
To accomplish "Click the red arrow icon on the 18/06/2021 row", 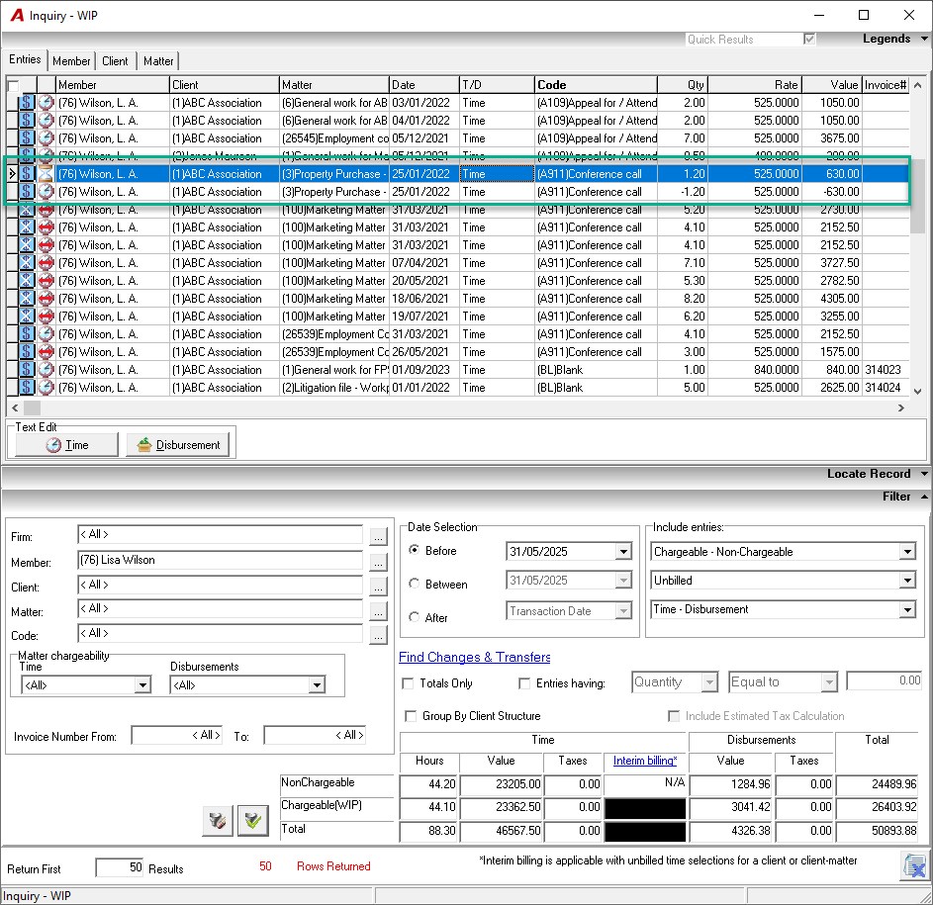I will point(46,299).
